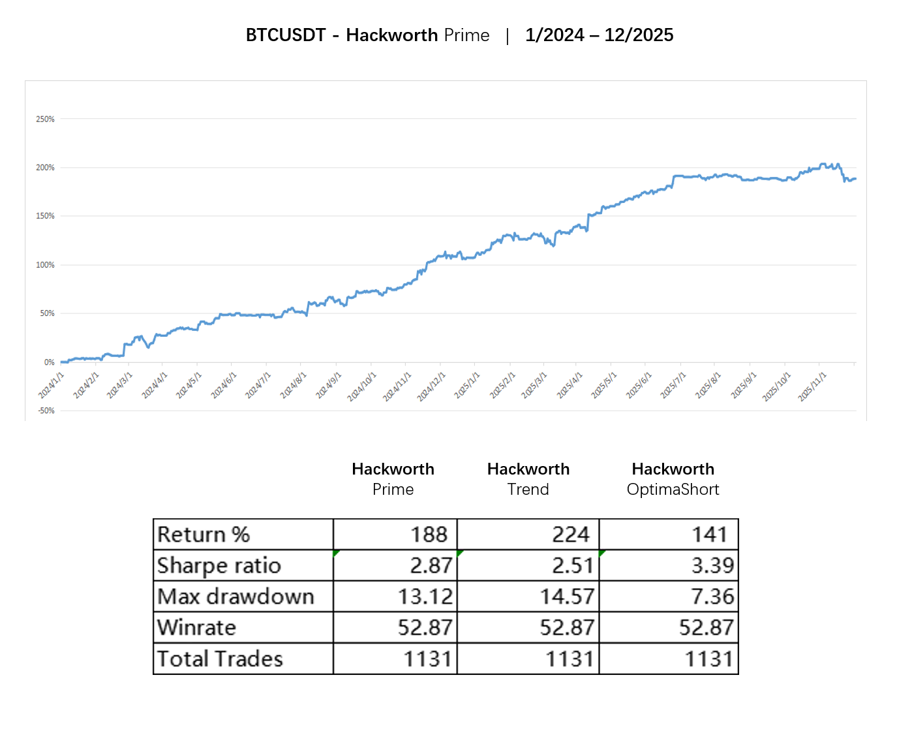
Task: Click the Return % row label
Action: pyautogui.click(x=204, y=535)
